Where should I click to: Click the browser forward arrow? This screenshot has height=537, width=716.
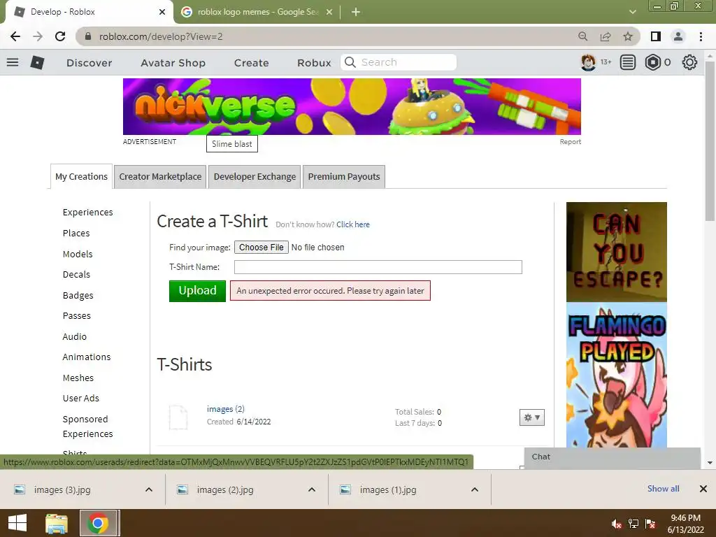(38, 36)
